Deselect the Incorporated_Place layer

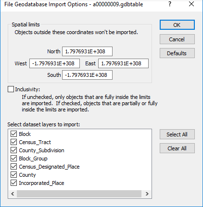pyautogui.click(x=13, y=183)
